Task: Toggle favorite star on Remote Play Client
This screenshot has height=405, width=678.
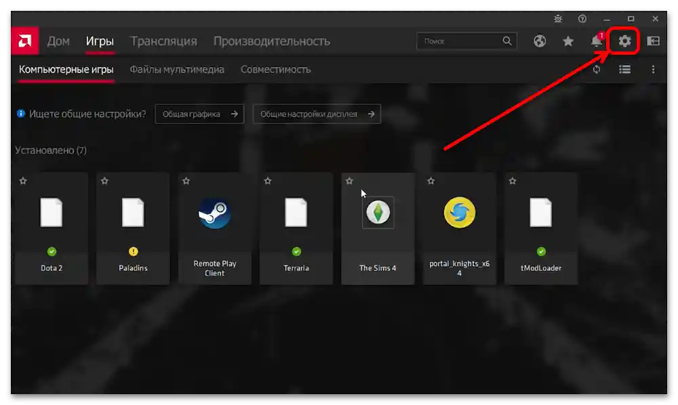Action: [186, 181]
